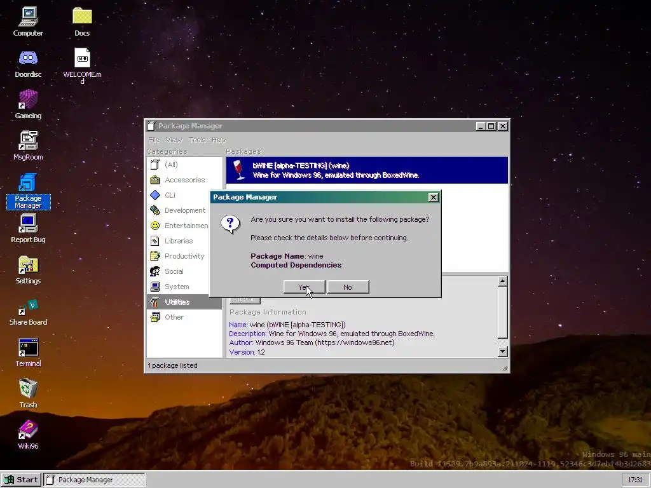The image size is (651, 488).
Task: Click the question mark dialog icon
Action: [230, 224]
